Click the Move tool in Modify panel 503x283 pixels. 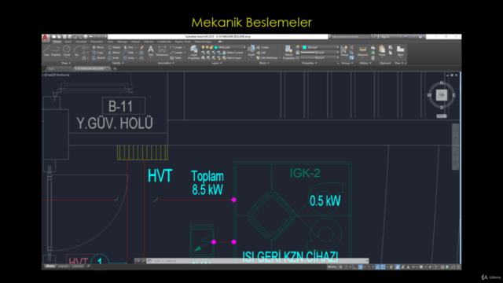pyautogui.click(x=98, y=47)
